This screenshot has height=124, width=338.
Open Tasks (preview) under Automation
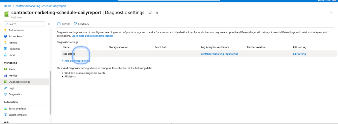click(17, 108)
